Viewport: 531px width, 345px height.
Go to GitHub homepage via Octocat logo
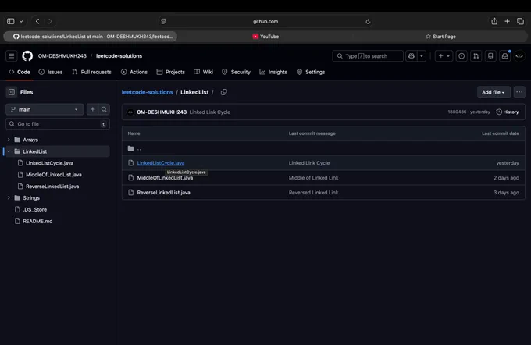coord(27,56)
